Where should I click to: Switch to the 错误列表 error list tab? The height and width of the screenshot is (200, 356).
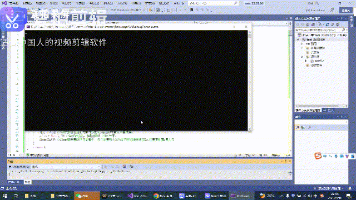(15, 182)
